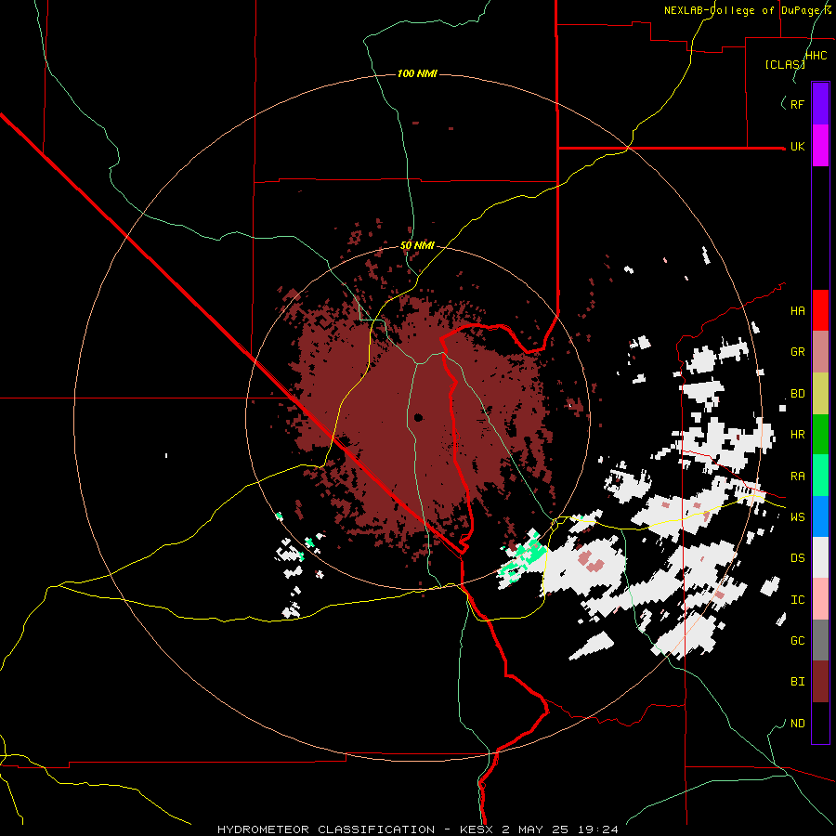Click the BI legend label
Screen dimensions: 836x836
click(797, 682)
